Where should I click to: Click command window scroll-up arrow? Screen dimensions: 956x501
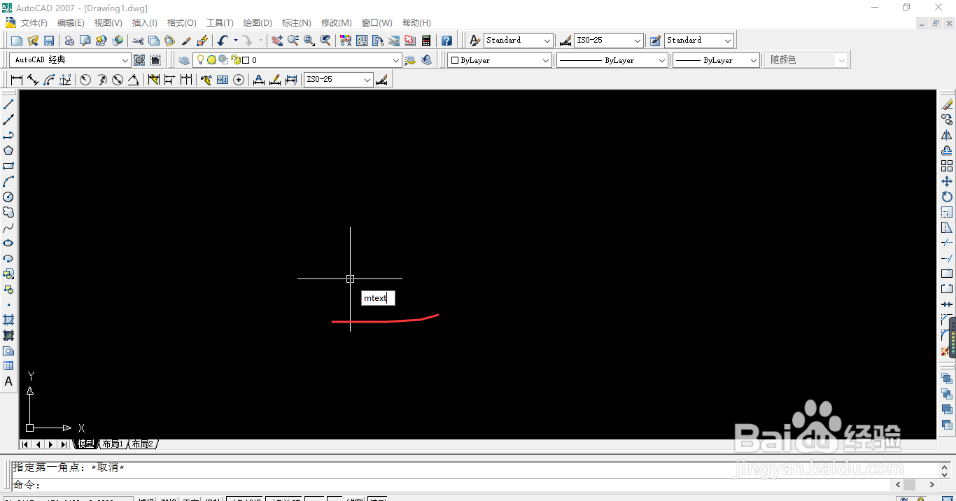click(x=946, y=467)
